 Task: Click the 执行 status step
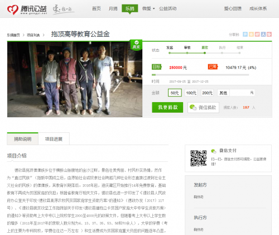222,47
